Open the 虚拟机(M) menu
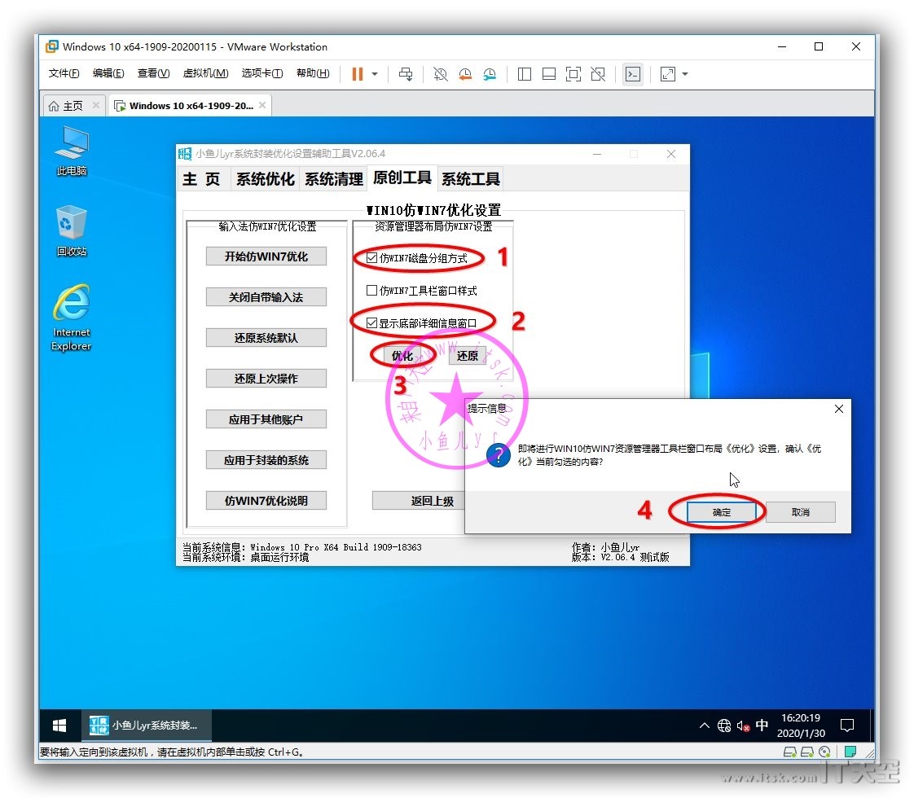The height and width of the screenshot is (798, 914). [x=206, y=73]
